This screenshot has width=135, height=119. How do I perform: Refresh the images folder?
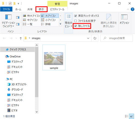point(95,38)
